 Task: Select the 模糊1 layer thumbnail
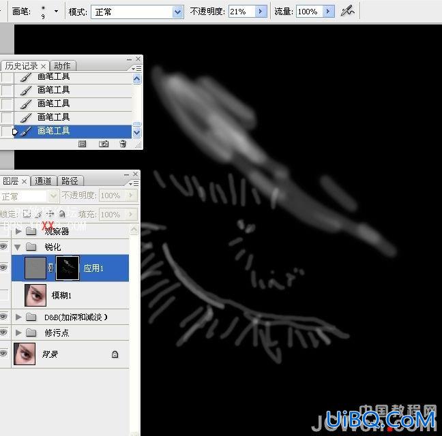(x=35, y=295)
